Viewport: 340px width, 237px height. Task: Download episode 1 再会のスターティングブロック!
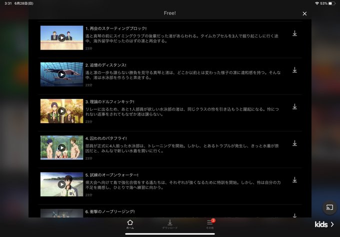pyautogui.click(x=294, y=33)
